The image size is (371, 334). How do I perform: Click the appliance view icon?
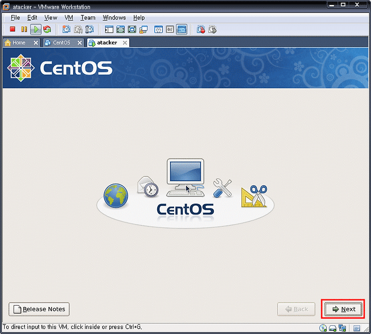pyautogui.click(x=170, y=29)
